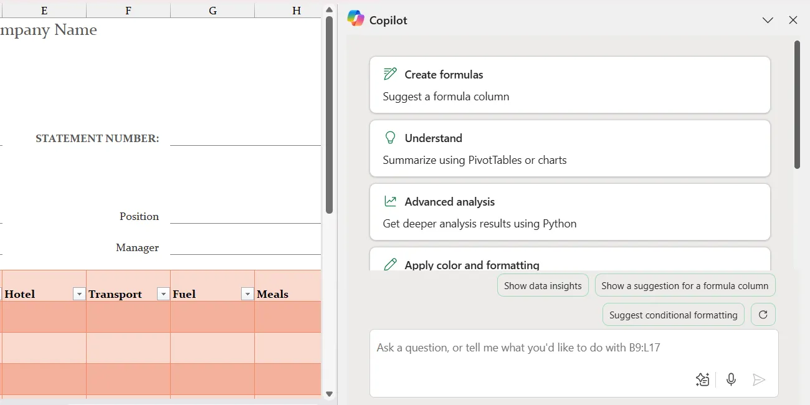Open the Hotel column filter dropdown
810x405 pixels.
(x=79, y=293)
